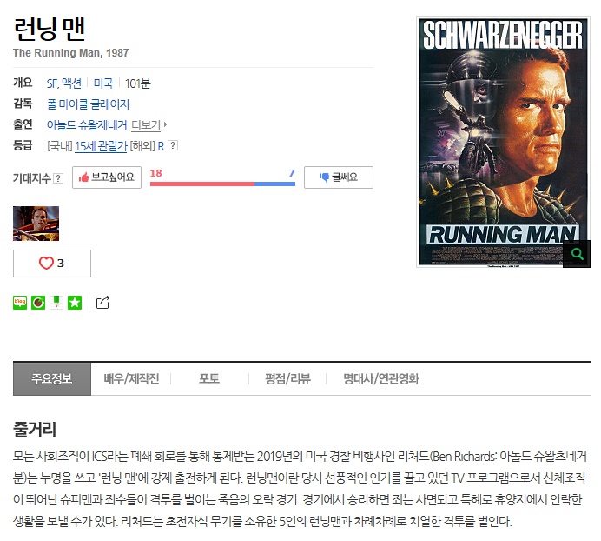The image size is (601, 541).
Task: Click question mark next to 기대지수
Action: point(58,178)
